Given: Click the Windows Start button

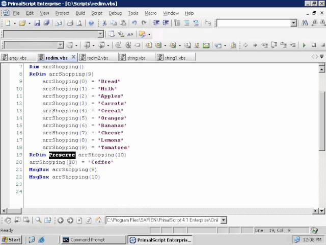Looking at the screenshot, I should (11, 239).
